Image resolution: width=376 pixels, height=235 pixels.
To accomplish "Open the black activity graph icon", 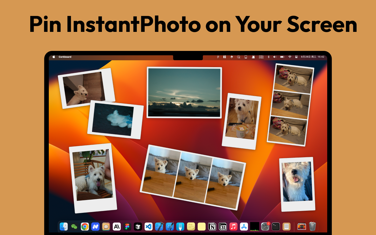I will click(255, 226).
